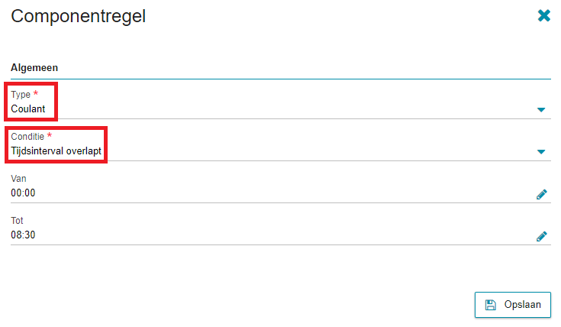The width and height of the screenshot is (561, 327).
Task: Expand the Type dropdown arrow
Action: coord(541,110)
